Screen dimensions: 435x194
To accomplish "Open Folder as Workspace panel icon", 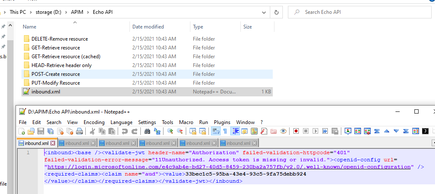I will coord(274,131).
